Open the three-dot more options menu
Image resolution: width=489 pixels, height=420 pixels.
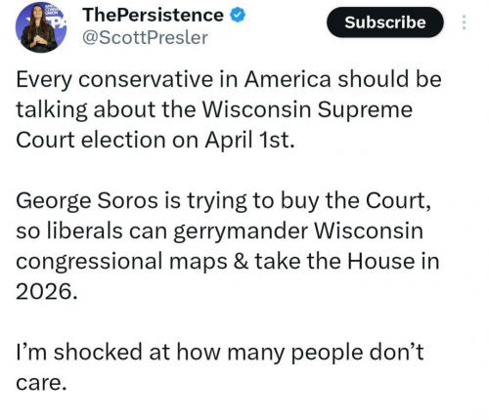465,22
